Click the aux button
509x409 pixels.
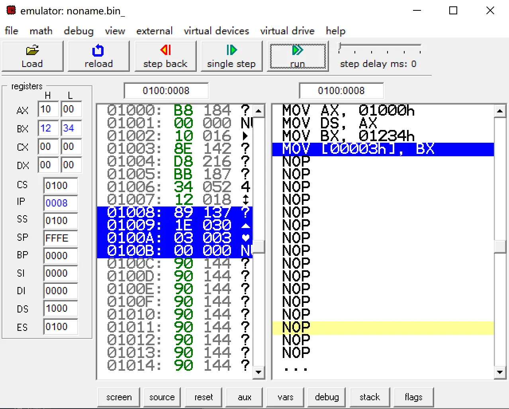point(245,397)
